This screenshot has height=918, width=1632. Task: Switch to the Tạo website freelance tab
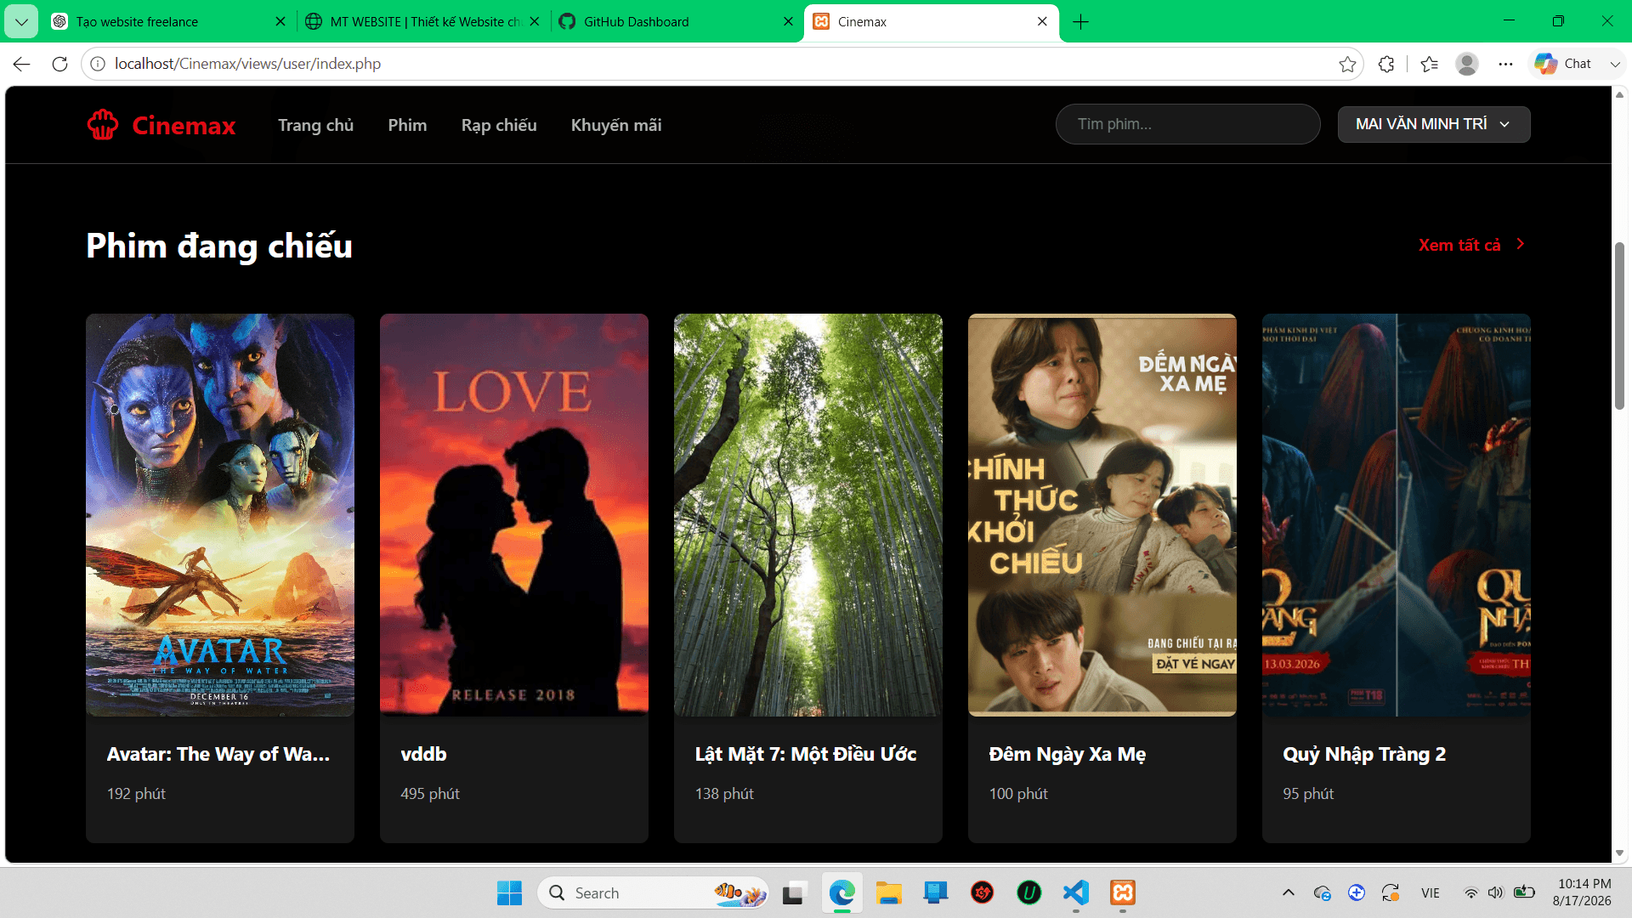click(x=168, y=22)
